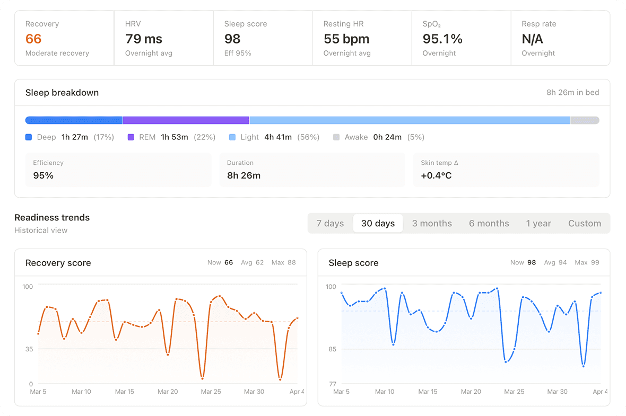
Task: Switch to the 6 months view
Action: click(x=489, y=223)
